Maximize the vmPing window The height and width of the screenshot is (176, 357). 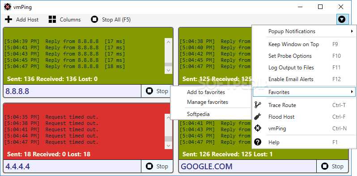click(320, 7)
